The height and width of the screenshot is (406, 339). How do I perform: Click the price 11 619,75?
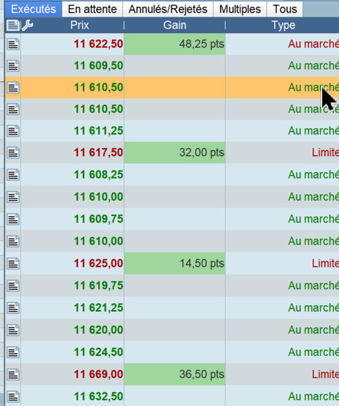click(98, 286)
